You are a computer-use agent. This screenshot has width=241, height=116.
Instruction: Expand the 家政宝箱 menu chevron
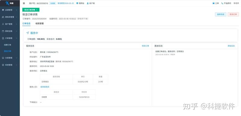[17, 31]
